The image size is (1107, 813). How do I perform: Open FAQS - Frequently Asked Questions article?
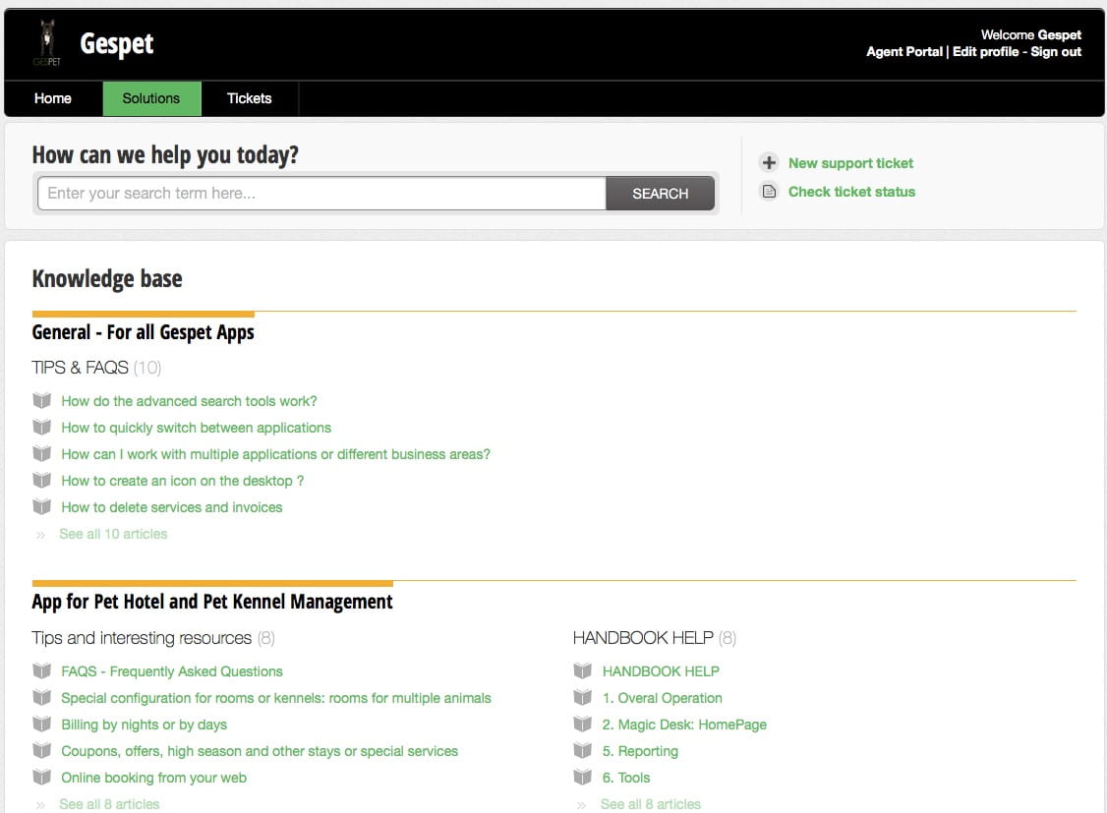172,671
